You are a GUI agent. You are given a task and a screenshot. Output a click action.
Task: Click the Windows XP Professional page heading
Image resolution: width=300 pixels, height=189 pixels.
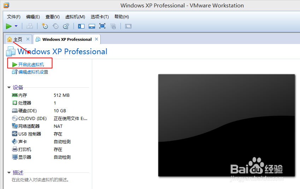tap(63, 51)
